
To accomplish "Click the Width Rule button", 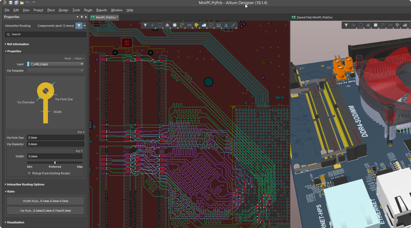I will pos(45,201).
